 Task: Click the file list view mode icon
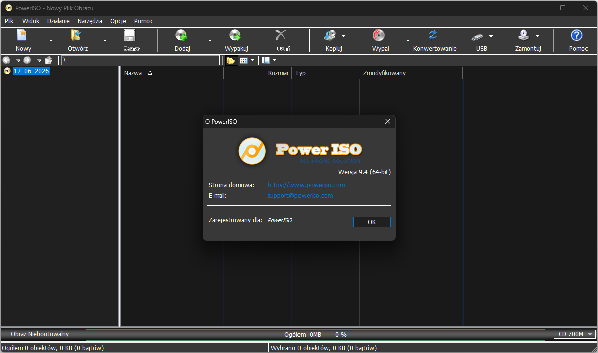click(244, 60)
